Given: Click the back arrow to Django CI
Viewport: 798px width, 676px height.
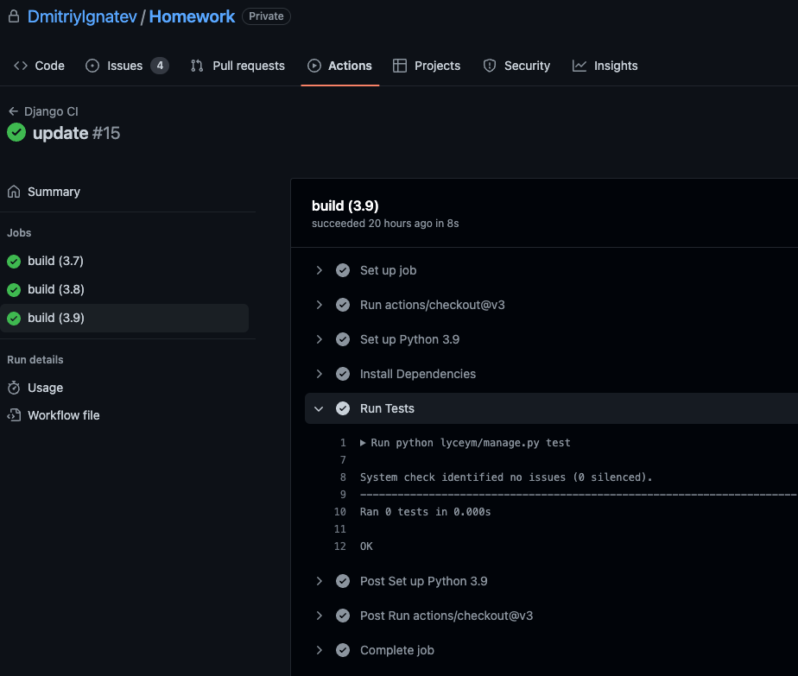Looking at the screenshot, I should pos(13,111).
